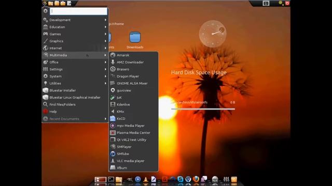This screenshot has height=186, width=332.
Task: Open Kdenlive video editor
Action: (x=133, y=104)
